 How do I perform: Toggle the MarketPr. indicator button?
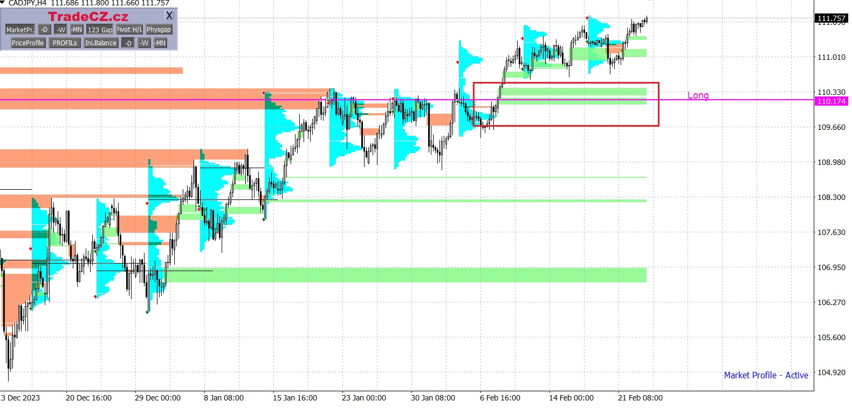pos(20,30)
